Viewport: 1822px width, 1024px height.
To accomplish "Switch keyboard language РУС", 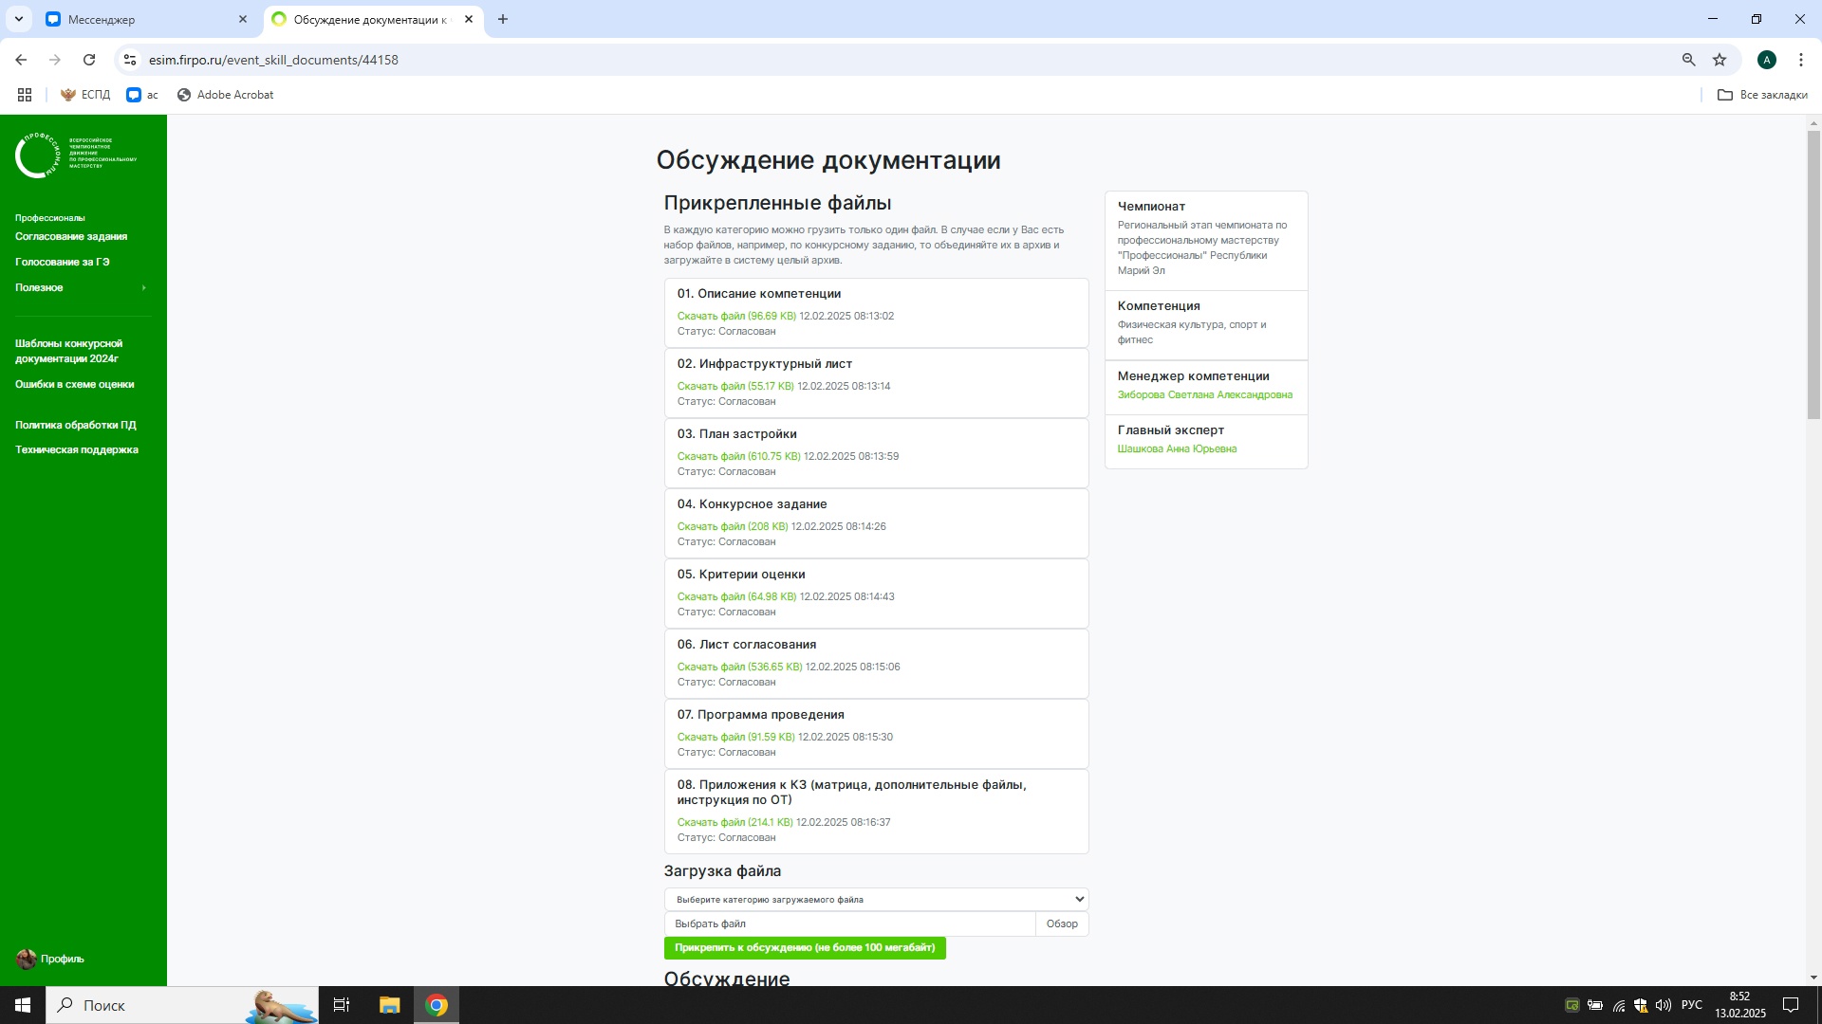I will click(1691, 1005).
